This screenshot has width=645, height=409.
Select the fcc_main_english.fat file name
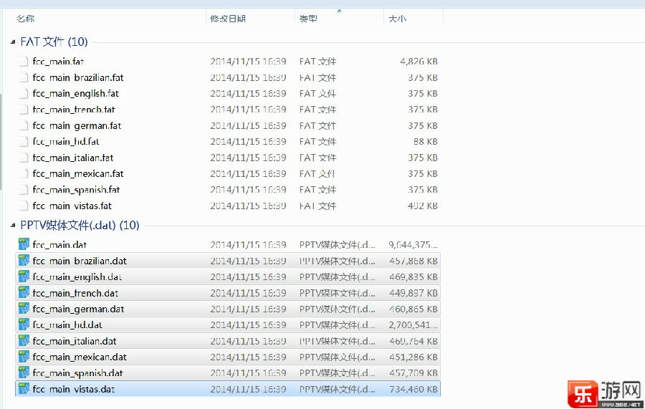click(75, 94)
